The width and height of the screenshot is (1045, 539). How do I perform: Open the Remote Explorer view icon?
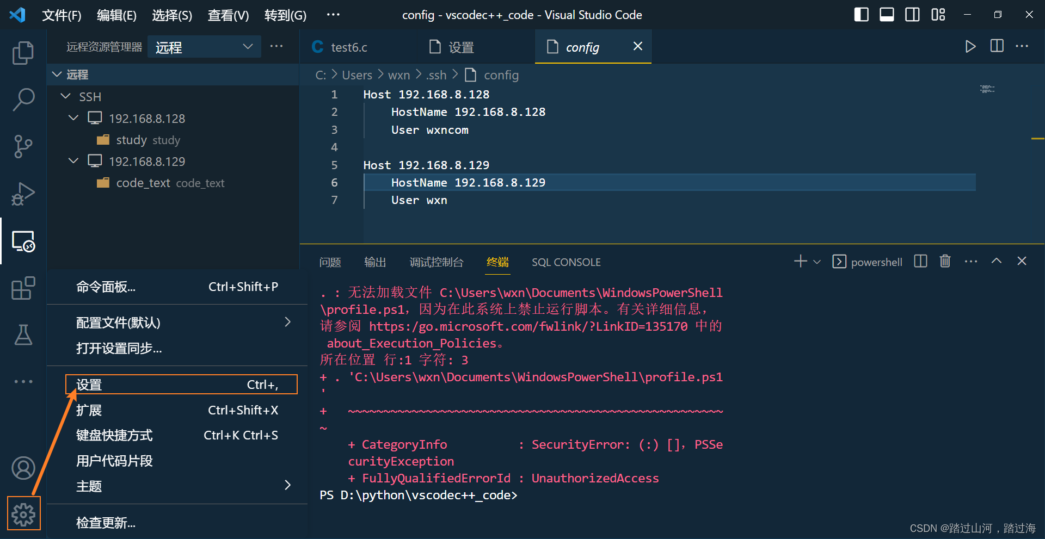23,241
